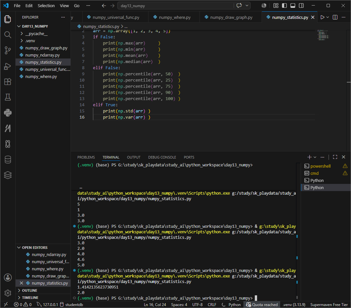Image resolution: width=351 pixels, height=308 pixels.
Task: Select the cmd terminal instance
Action: click(x=326, y=173)
